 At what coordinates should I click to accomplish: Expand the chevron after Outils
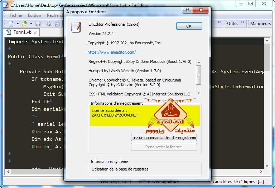[243, 22]
